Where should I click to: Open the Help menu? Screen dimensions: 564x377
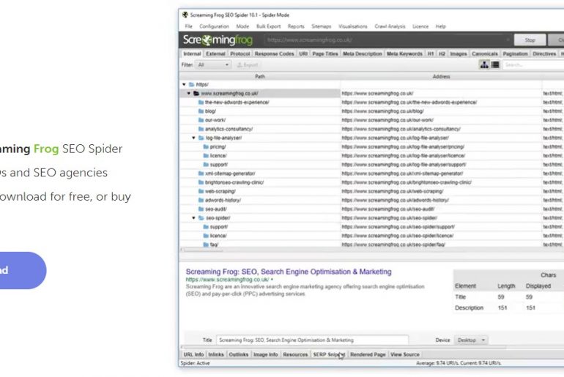pyautogui.click(x=441, y=26)
